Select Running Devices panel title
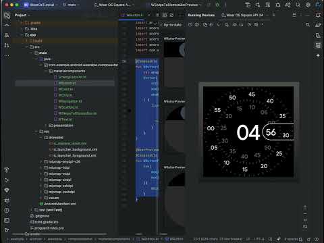The width and height of the screenshot is (324, 243). [x=201, y=15]
